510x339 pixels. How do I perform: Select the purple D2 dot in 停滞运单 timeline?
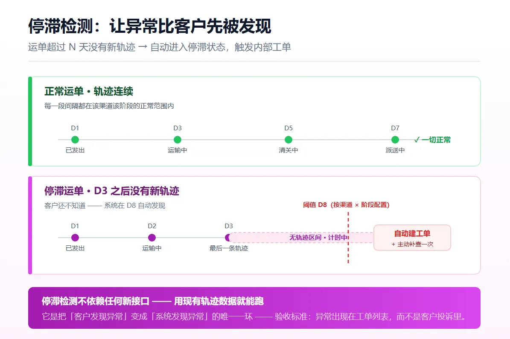(x=152, y=238)
